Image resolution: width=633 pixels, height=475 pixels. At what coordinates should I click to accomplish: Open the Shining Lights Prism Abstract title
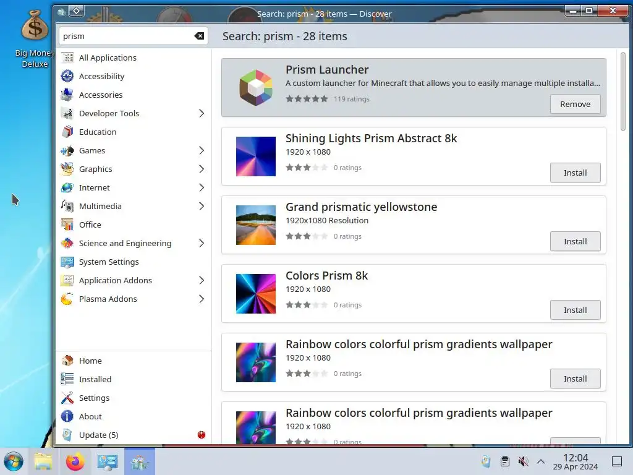pyautogui.click(x=371, y=138)
